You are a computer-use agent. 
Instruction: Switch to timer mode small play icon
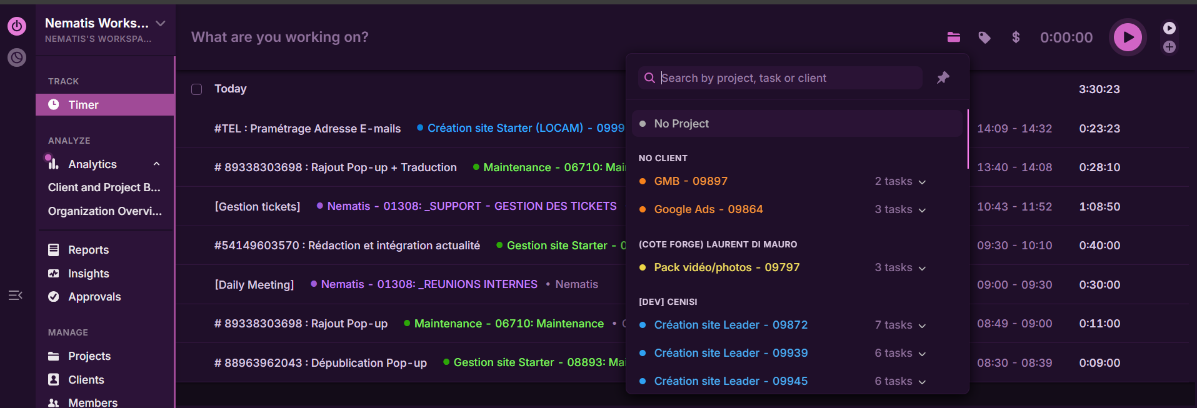point(1169,28)
